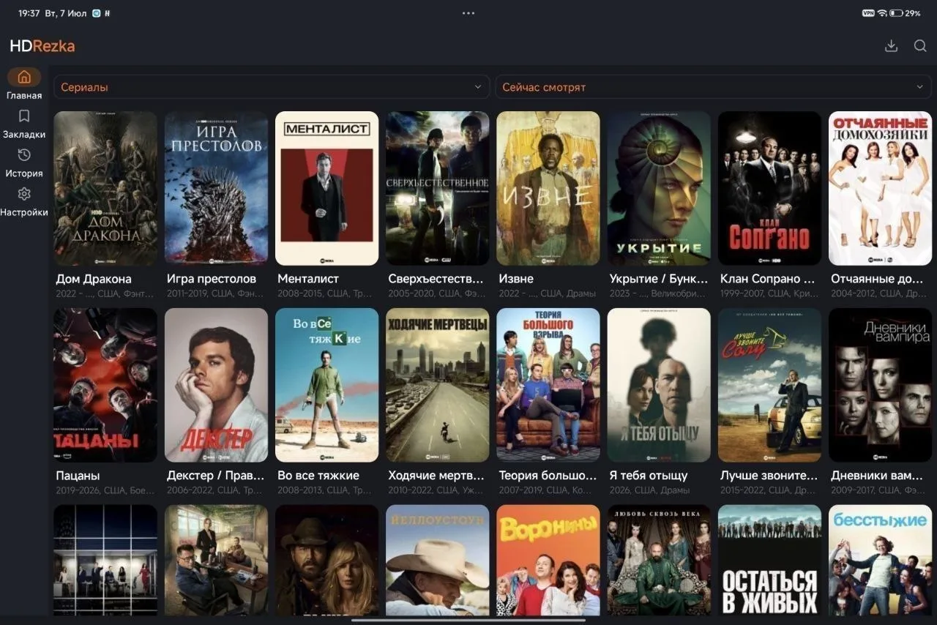937x625 pixels.
Task: Select Главная label in sidebar
Action: pyautogui.click(x=24, y=96)
